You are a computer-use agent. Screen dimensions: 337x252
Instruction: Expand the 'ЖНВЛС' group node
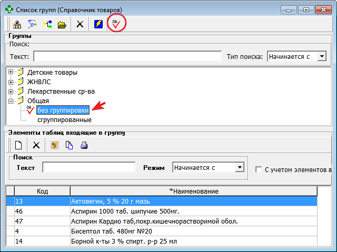click(x=11, y=82)
